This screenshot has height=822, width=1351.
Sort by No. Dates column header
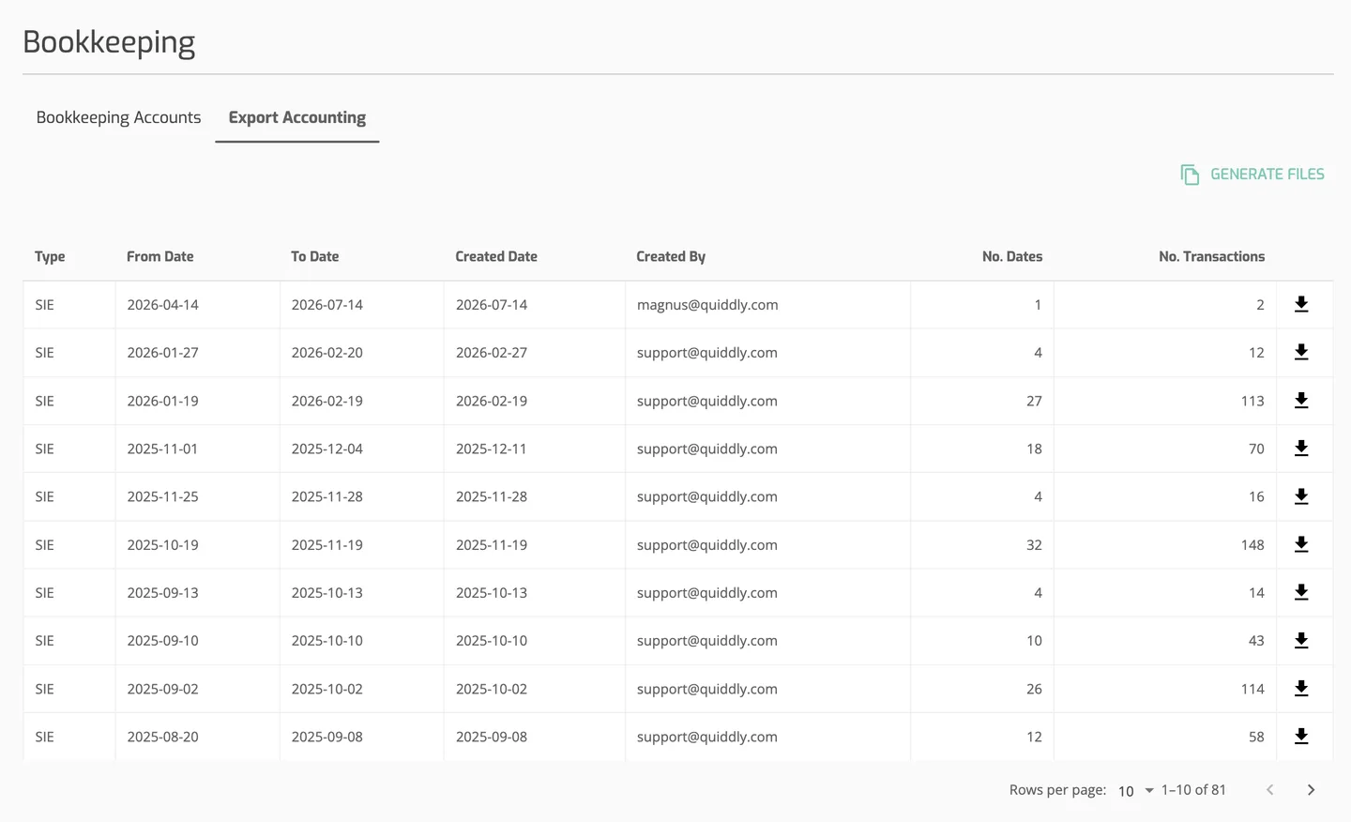click(1012, 256)
